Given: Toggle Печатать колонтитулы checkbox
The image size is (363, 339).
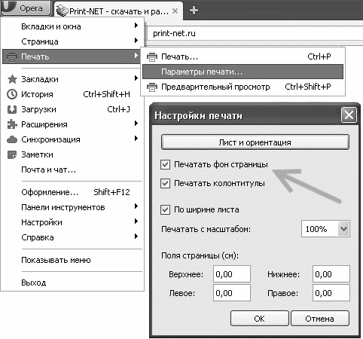Looking at the screenshot, I should [165, 184].
